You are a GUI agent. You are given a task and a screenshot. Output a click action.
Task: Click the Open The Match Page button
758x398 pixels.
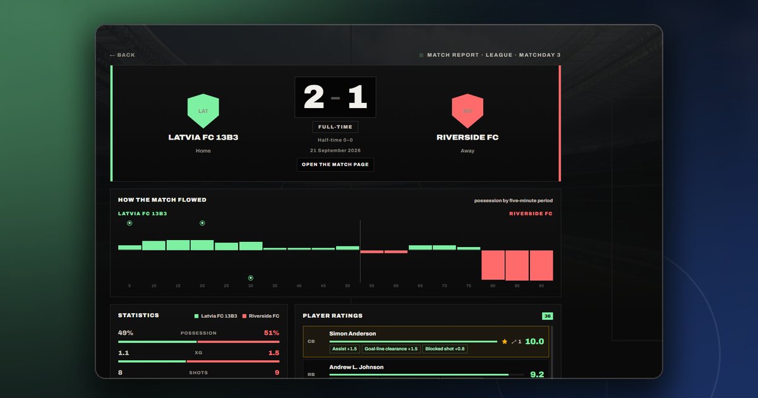[x=335, y=164]
